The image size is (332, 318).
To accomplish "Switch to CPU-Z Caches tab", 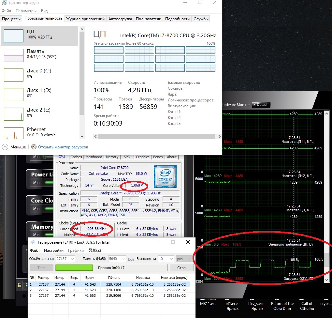I will pyautogui.click(x=76, y=157).
